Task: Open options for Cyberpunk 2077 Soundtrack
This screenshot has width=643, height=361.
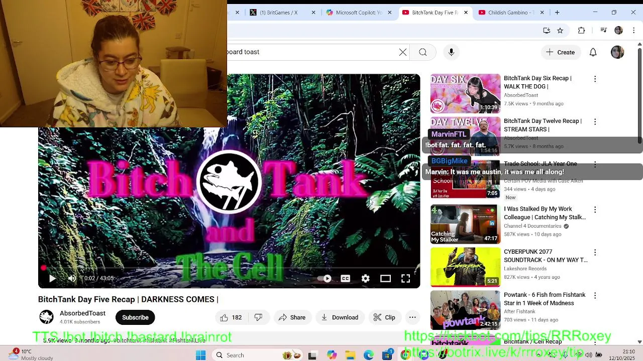Action: tap(595, 252)
